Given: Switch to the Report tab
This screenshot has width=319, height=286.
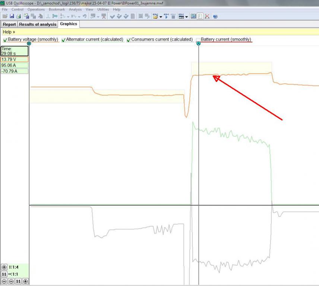Looking at the screenshot, I should 9,24.
